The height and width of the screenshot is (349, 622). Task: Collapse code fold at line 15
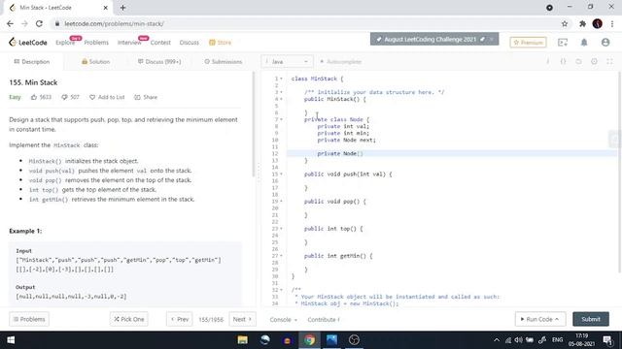(282, 174)
